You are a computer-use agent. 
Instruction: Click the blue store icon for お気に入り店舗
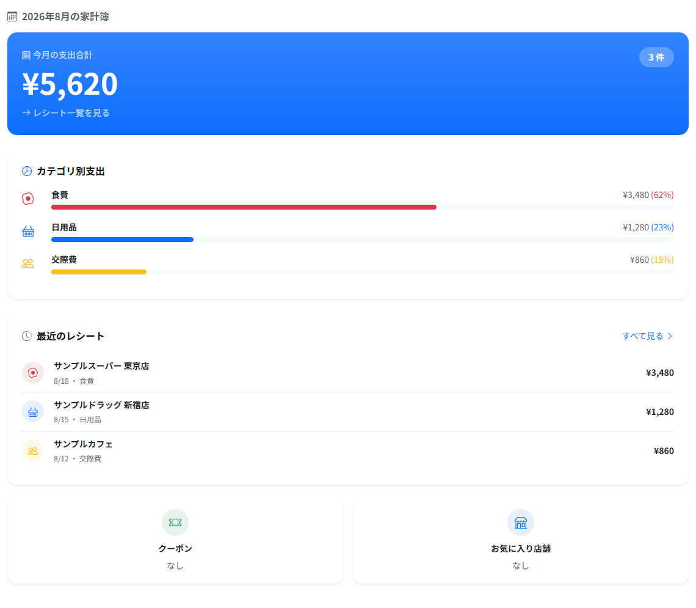(x=521, y=522)
